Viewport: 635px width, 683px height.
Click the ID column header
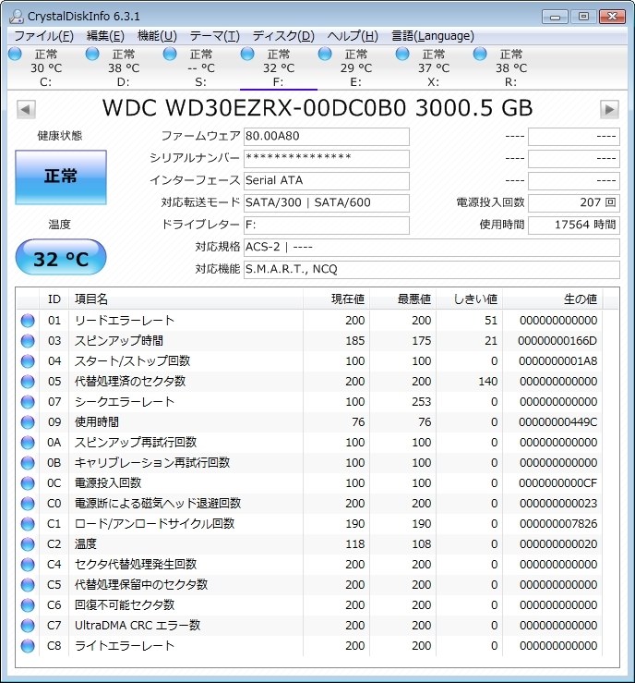click(x=54, y=299)
